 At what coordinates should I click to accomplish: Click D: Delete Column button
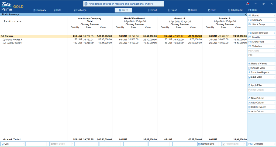click(260, 107)
